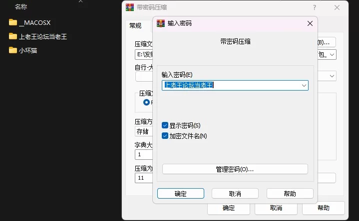
Task: Close the 带密码压缩 background window
Action: 337,7
